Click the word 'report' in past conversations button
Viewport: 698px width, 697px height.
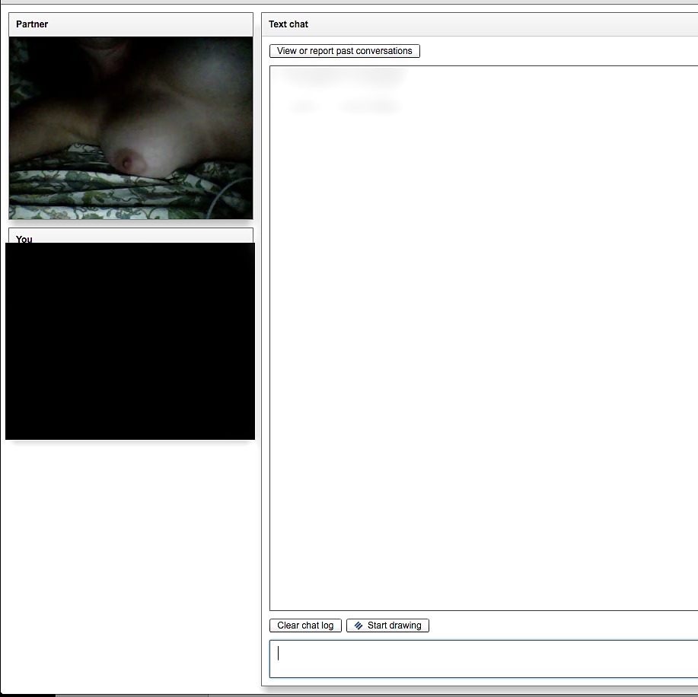pyautogui.click(x=322, y=51)
